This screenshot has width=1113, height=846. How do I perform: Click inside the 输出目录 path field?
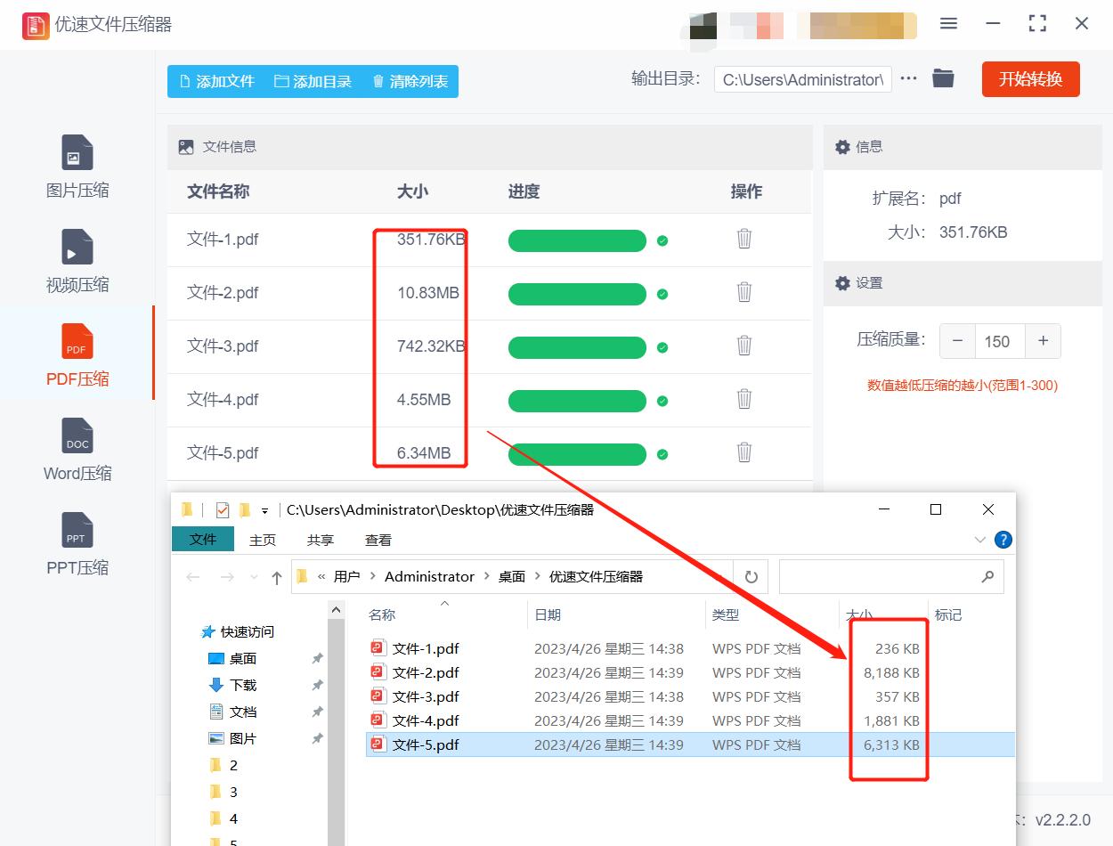pos(801,79)
